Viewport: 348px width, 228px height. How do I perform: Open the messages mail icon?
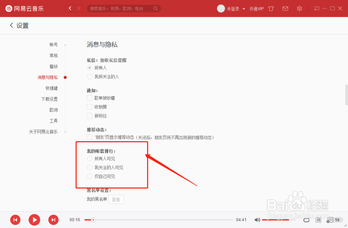[285, 9]
